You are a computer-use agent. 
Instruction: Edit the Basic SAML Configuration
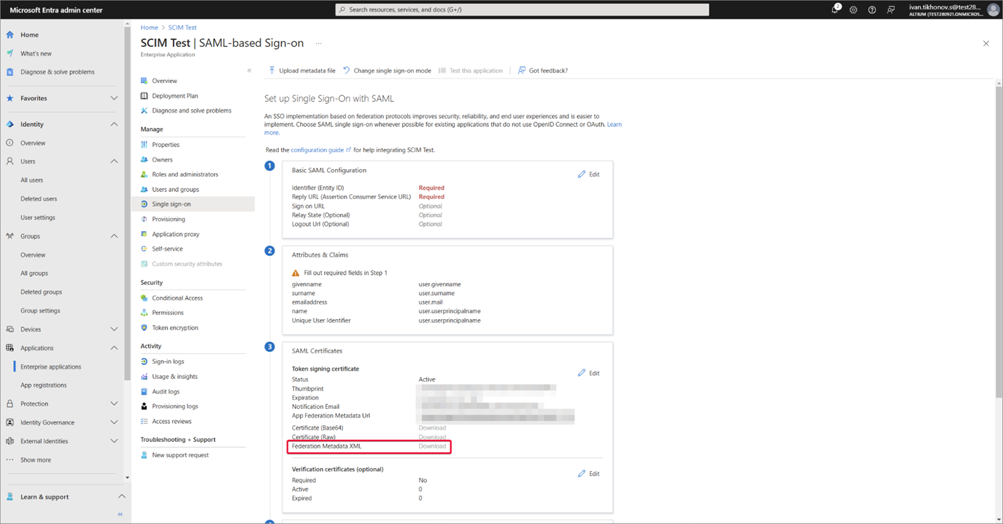(x=589, y=175)
